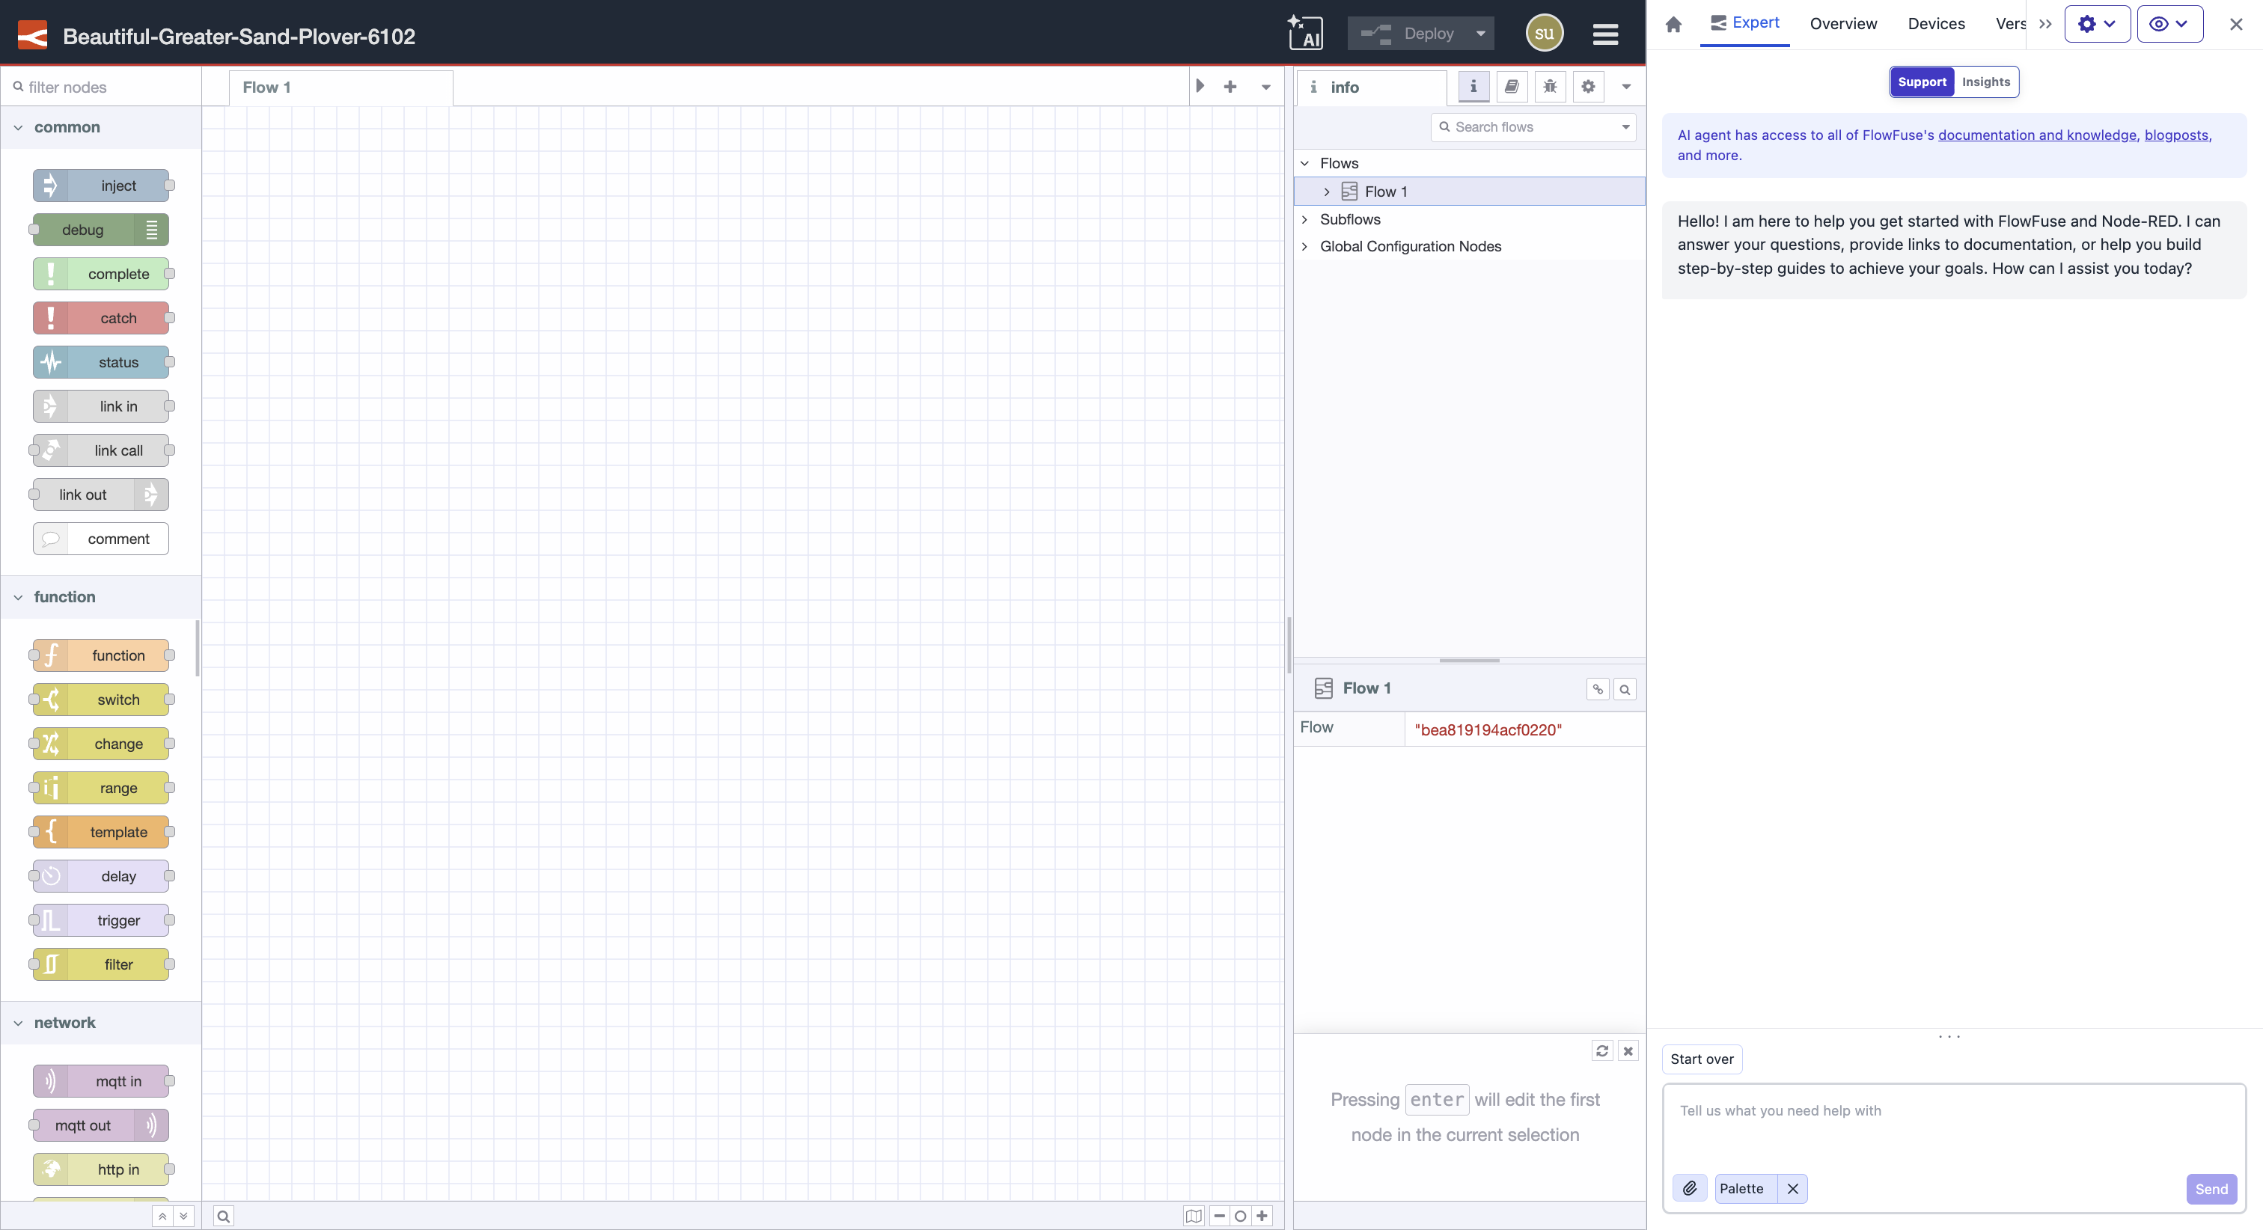The height and width of the screenshot is (1230, 2263).
Task: Collapse the common palette category
Action: [100, 127]
